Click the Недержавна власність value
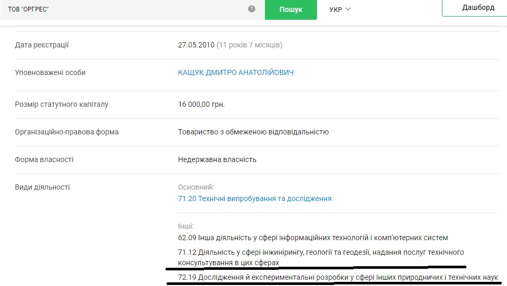Screen dimensions: 507x286 point(217,159)
